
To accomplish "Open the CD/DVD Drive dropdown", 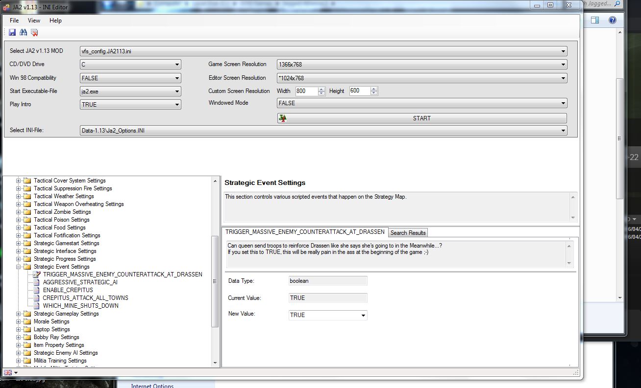I will pos(177,65).
